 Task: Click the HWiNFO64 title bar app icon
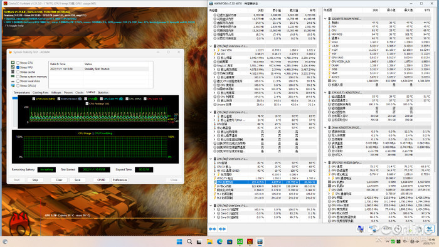[x=211, y=3]
